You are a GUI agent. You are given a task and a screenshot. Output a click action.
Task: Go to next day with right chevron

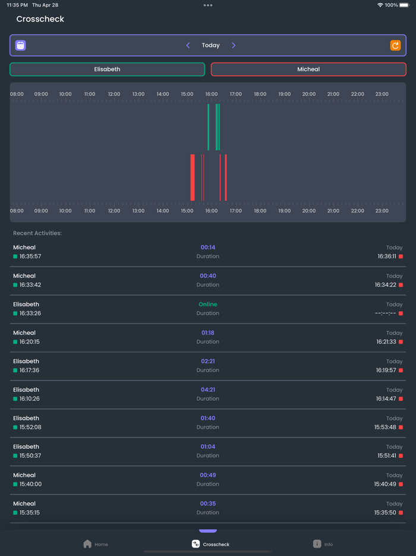pos(234,45)
